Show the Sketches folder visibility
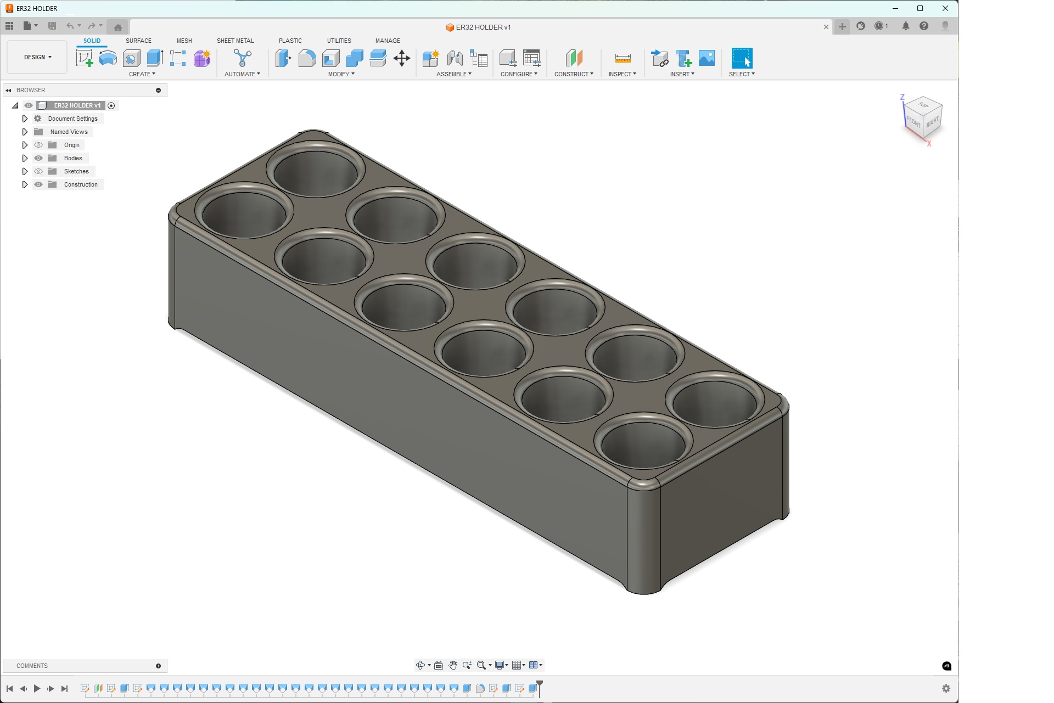Image resolution: width=1054 pixels, height=703 pixels. [38, 171]
